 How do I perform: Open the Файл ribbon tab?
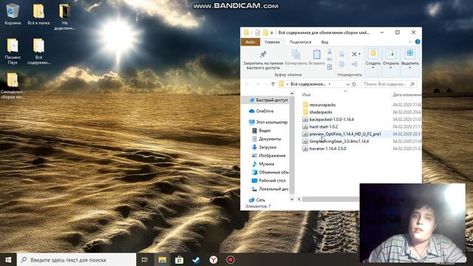coord(250,42)
